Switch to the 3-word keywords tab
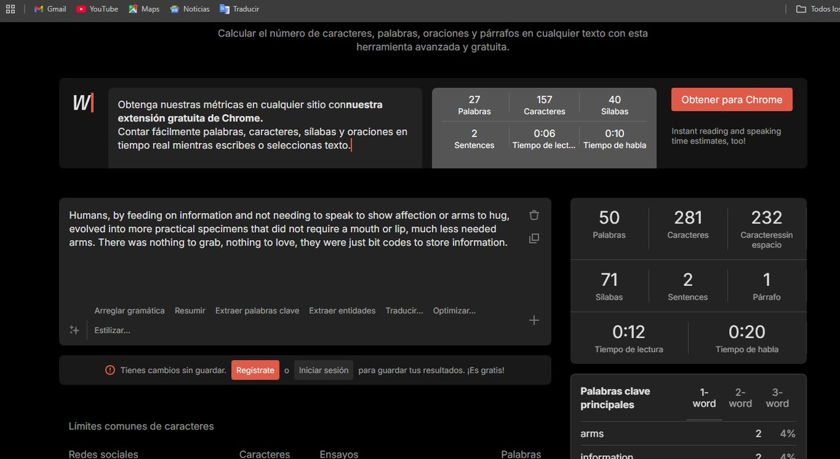Screen dimensions: 840x459 coord(777,398)
